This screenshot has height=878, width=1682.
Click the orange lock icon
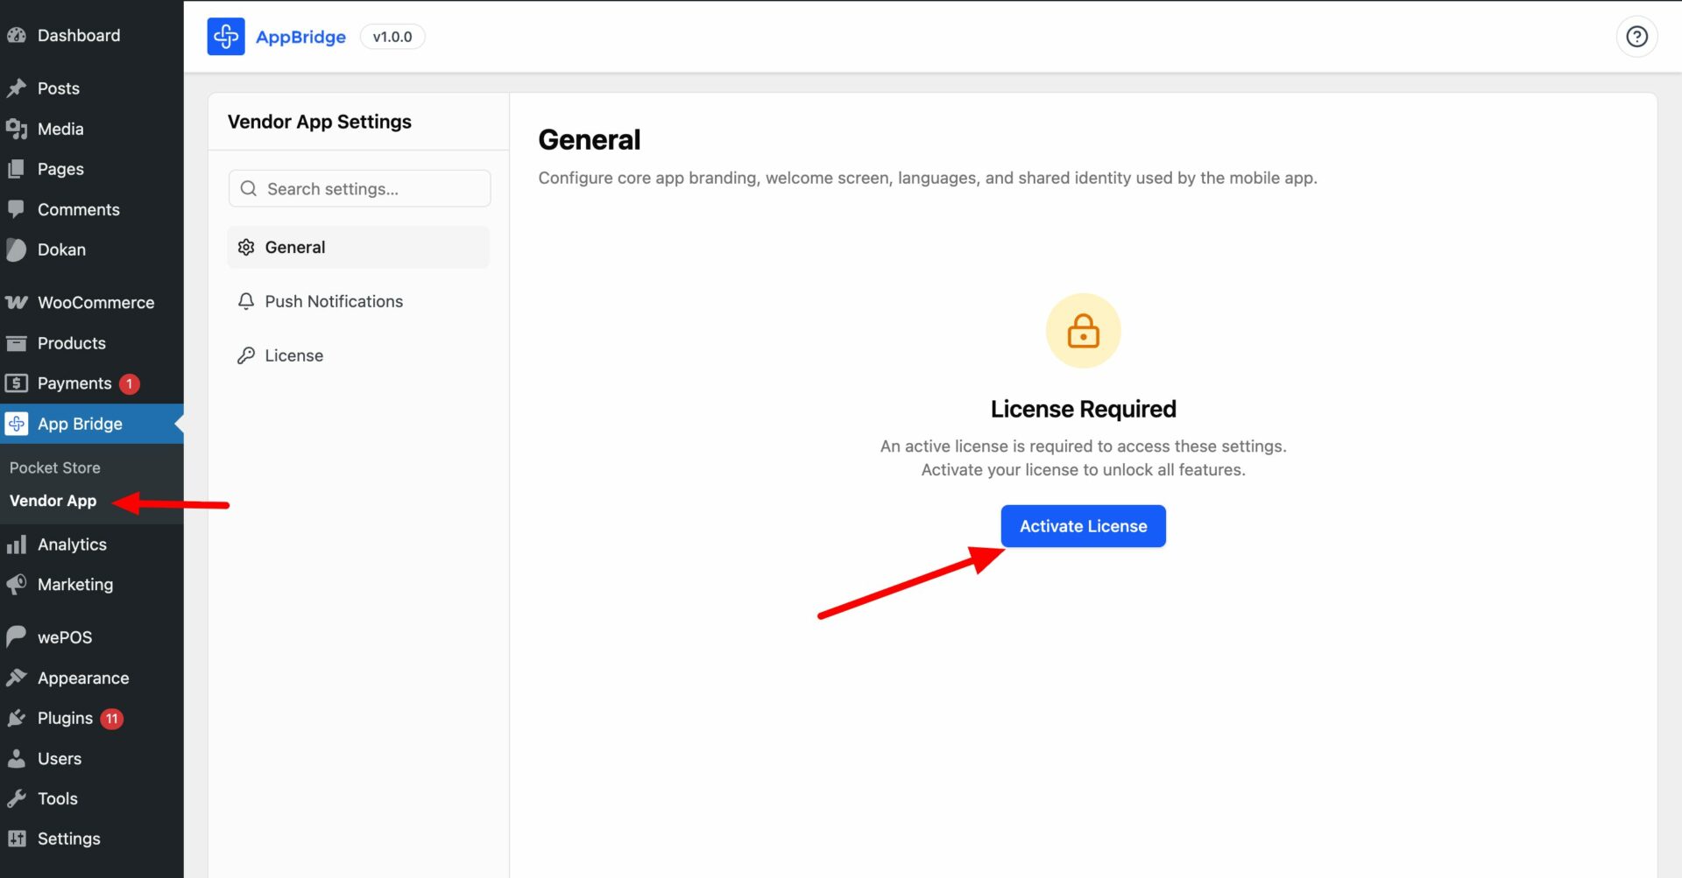(x=1084, y=331)
